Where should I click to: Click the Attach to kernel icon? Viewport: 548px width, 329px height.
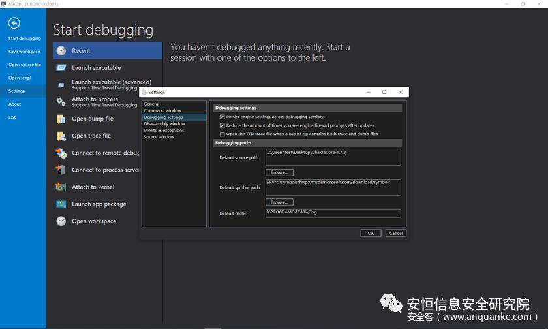click(61, 187)
